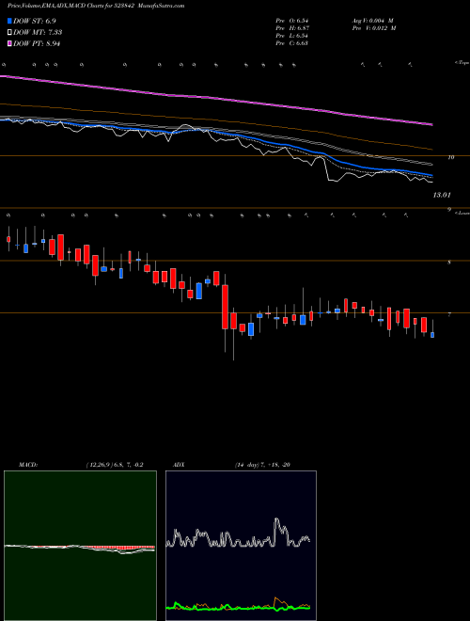Click the chart title mentioning MunafaSutra.com
Screen dimensions: 470x621
[x=96, y=6]
